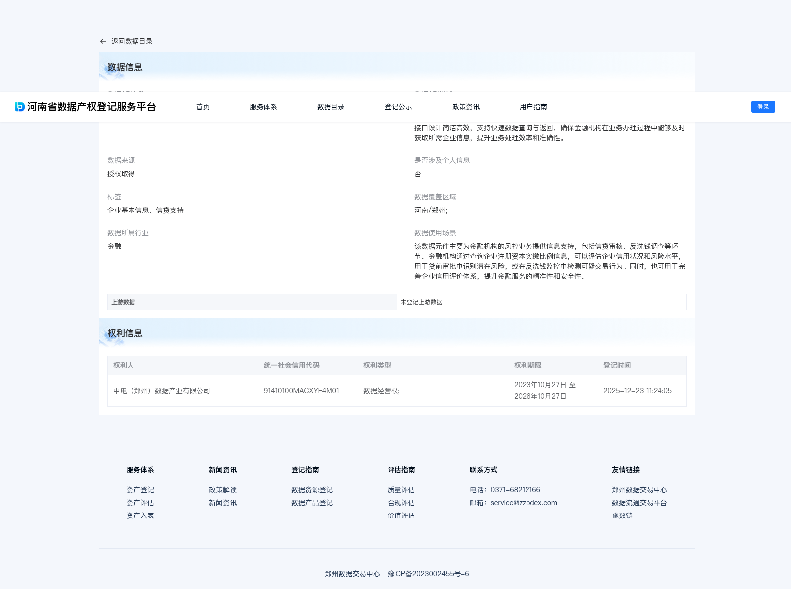Open the 服务体系 nav item

pyautogui.click(x=264, y=107)
